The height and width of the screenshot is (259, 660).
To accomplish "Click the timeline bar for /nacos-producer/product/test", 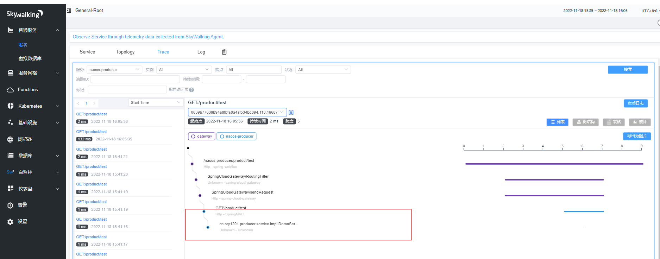I will (554, 164).
